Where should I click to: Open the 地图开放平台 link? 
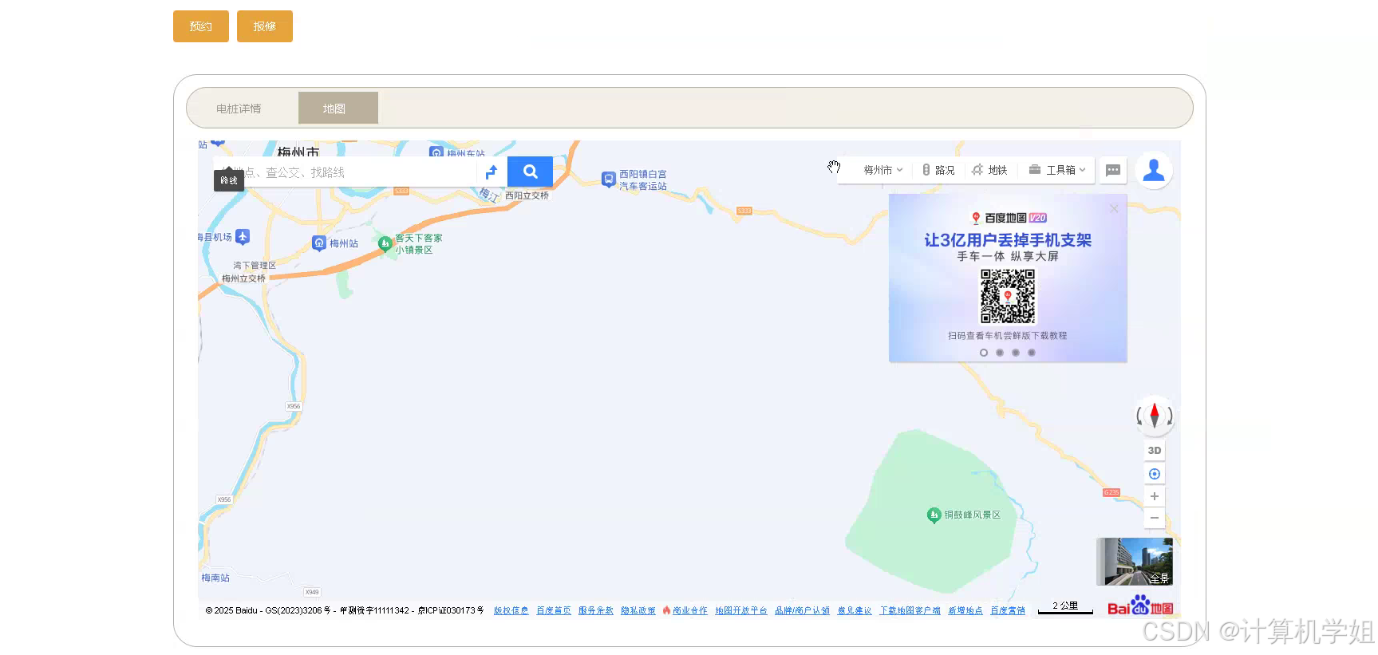(741, 610)
